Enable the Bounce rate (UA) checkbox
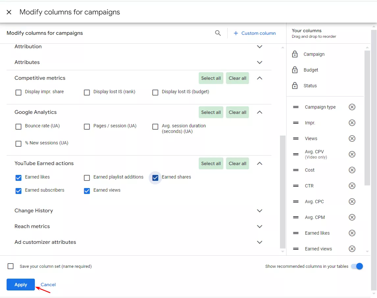377x298 pixels. [18, 127]
